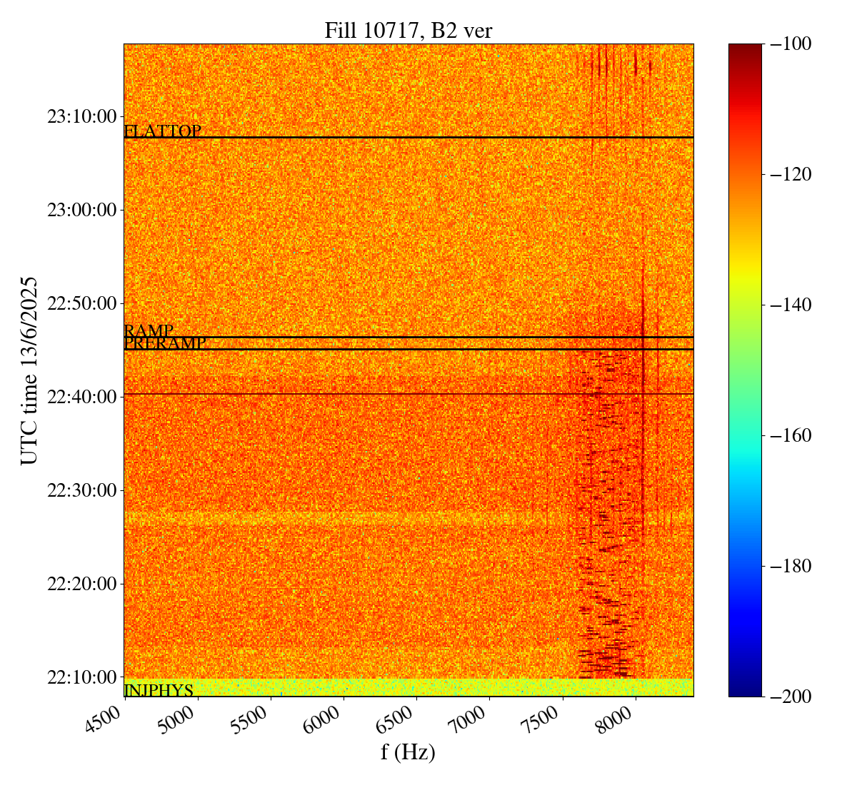Select the FLATTOP marker label

point(162,131)
